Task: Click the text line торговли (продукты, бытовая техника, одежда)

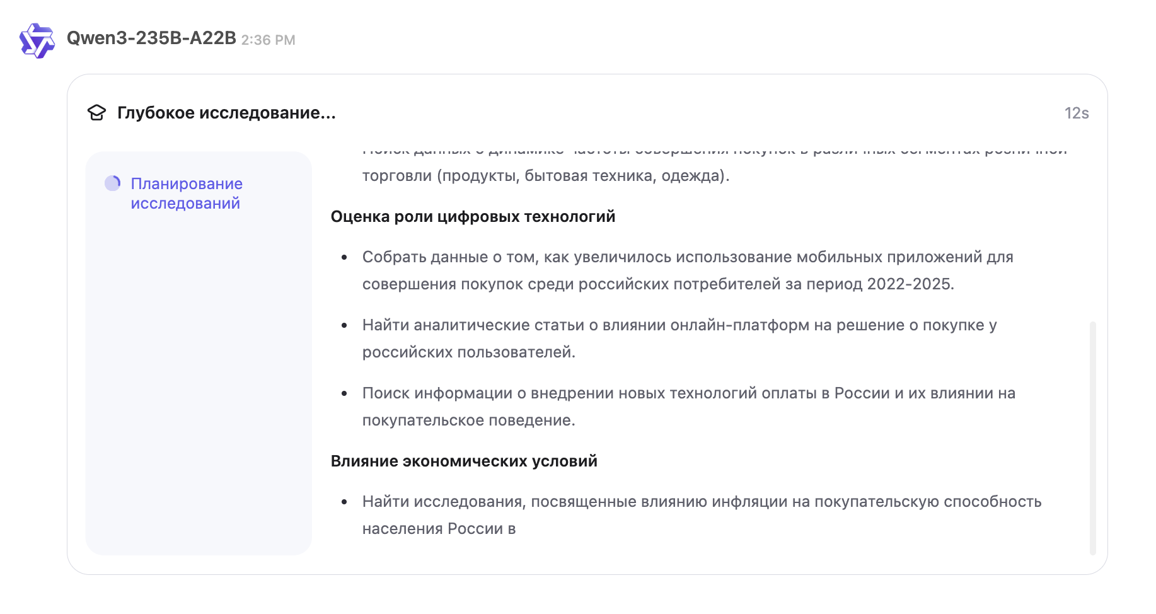Action: click(545, 176)
